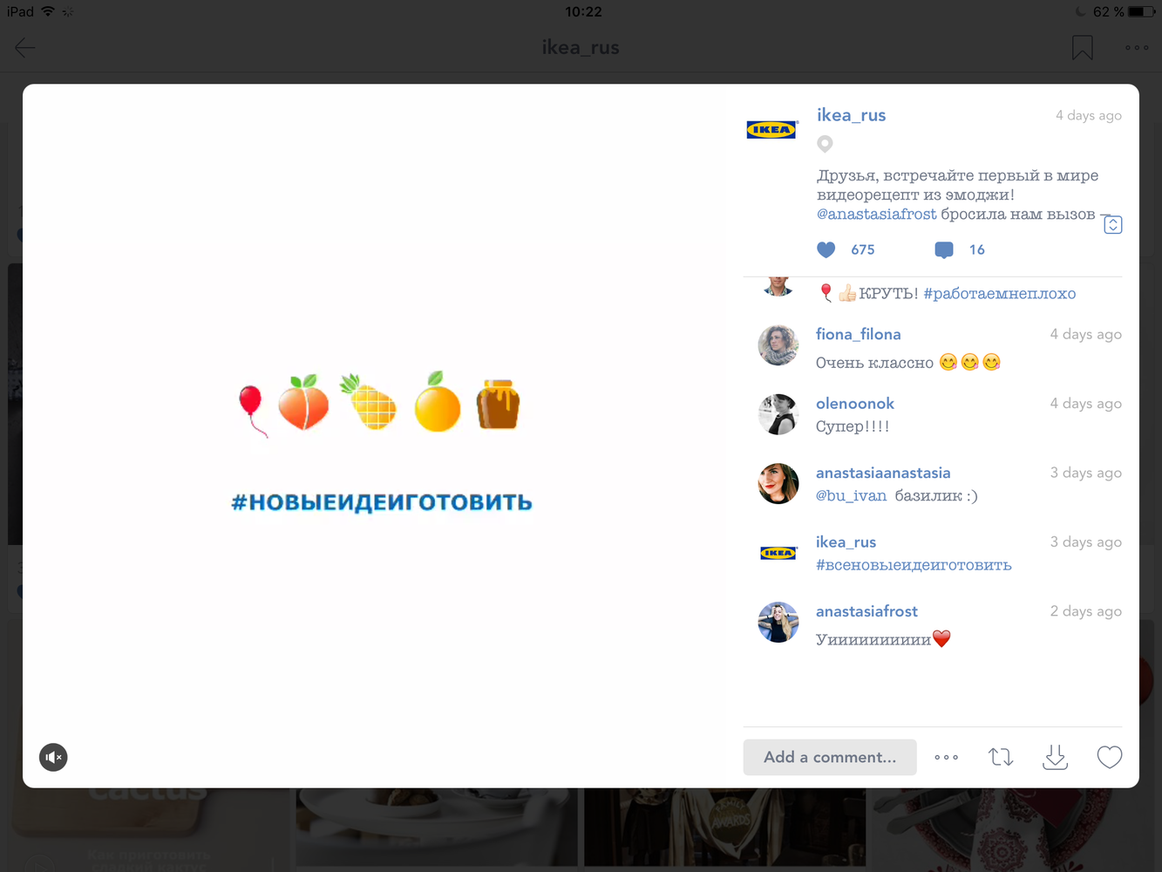
Task: Type in Add a comment field
Action: pyautogui.click(x=829, y=757)
